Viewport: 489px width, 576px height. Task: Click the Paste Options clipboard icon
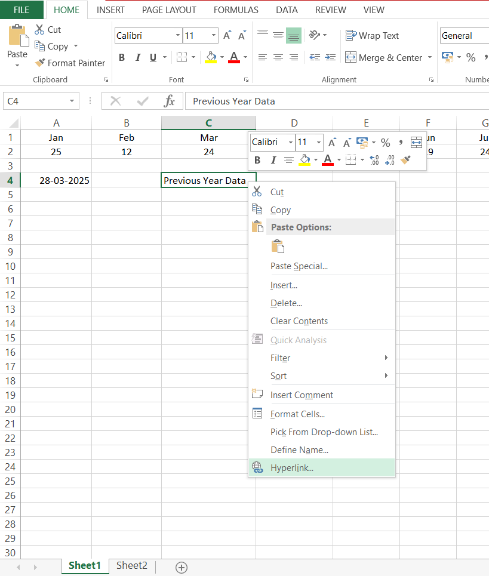(x=278, y=247)
